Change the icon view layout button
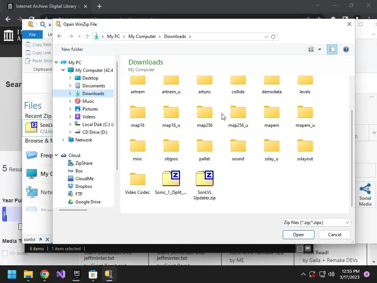377x283 pixels. (x=311, y=49)
